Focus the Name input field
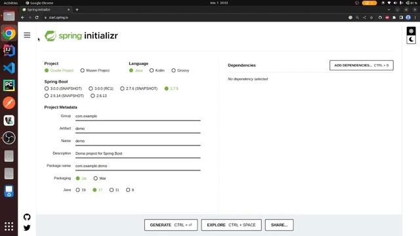Screen dimensions: 420x236 point(138,141)
